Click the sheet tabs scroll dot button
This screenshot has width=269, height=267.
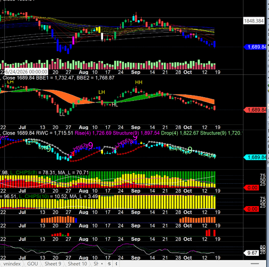(102, 264)
